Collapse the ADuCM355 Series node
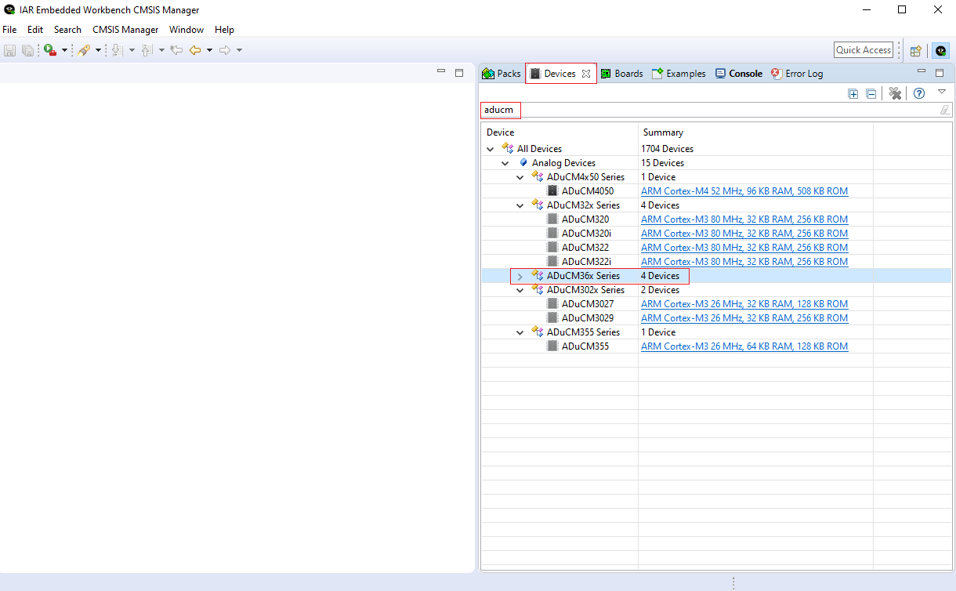This screenshot has width=956, height=591. coord(520,332)
